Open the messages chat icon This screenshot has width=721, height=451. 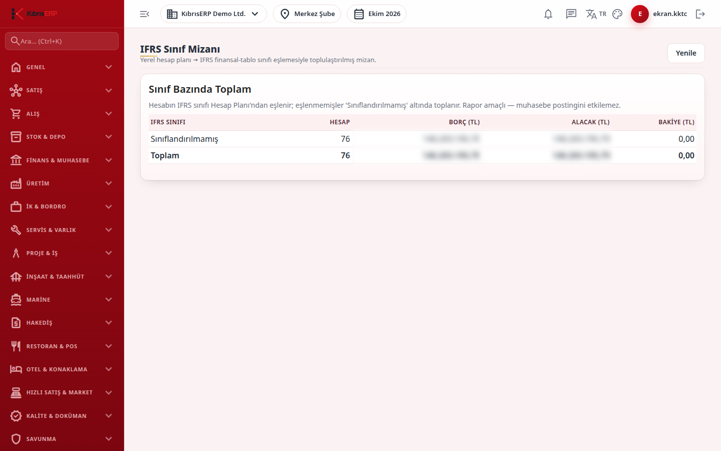coord(571,14)
